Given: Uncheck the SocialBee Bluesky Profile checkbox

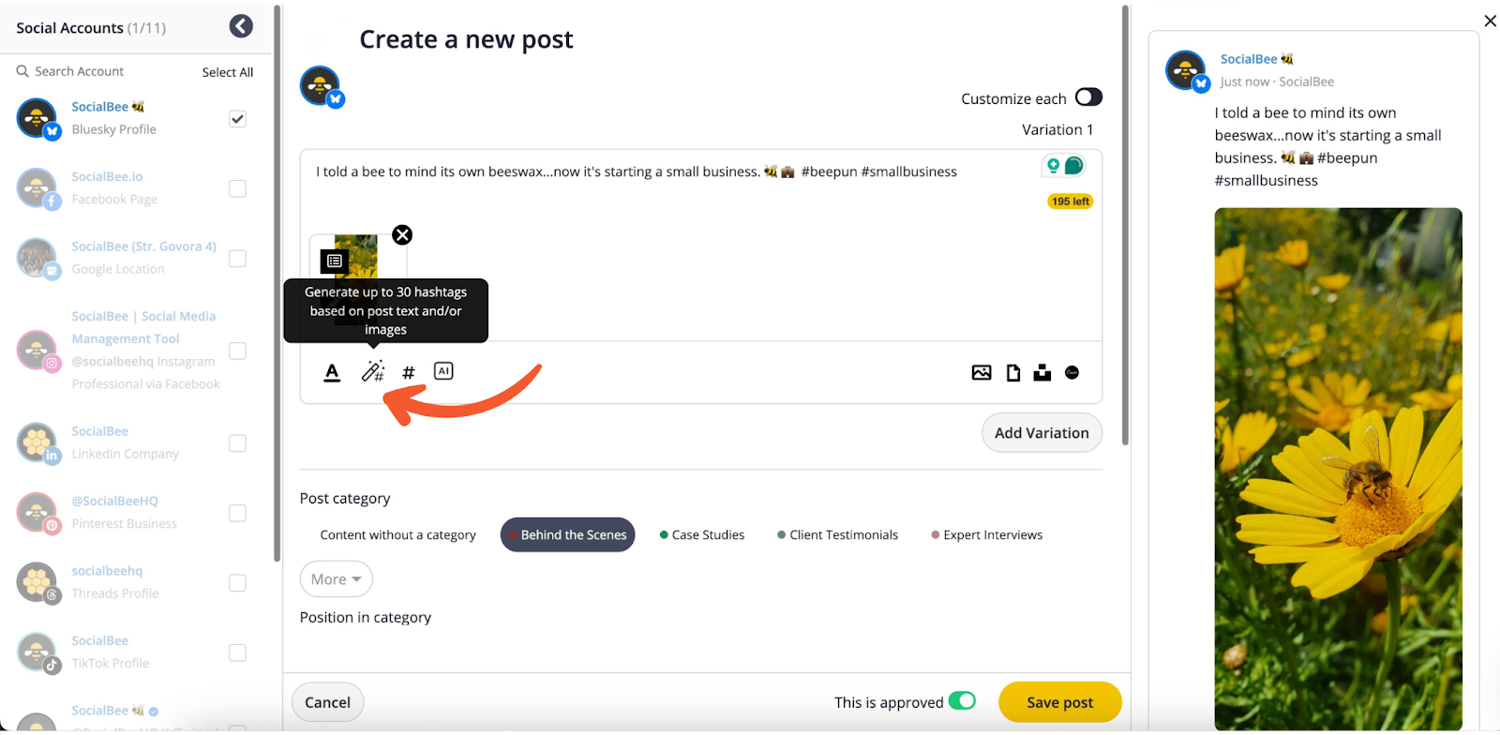Looking at the screenshot, I should coord(238,119).
